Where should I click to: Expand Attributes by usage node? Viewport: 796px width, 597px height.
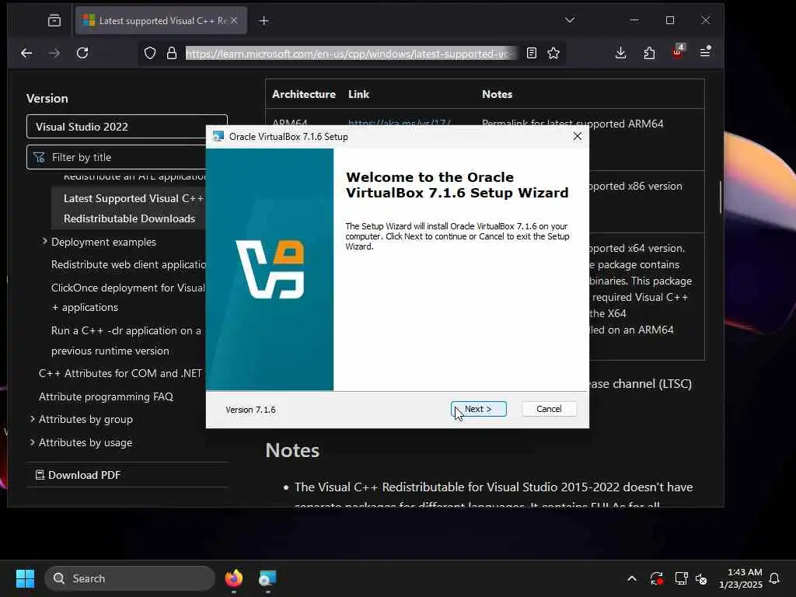tap(33, 442)
